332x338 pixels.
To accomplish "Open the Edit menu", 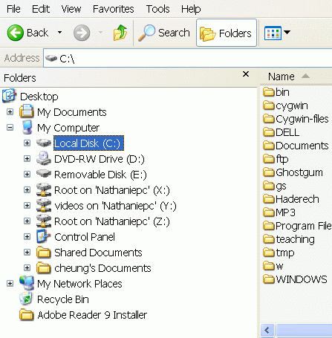I will (x=41, y=9).
